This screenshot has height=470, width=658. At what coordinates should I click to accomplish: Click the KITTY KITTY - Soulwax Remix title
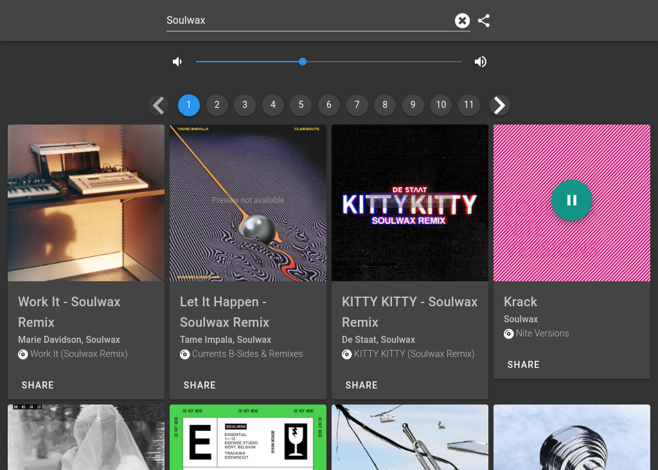[x=409, y=312]
